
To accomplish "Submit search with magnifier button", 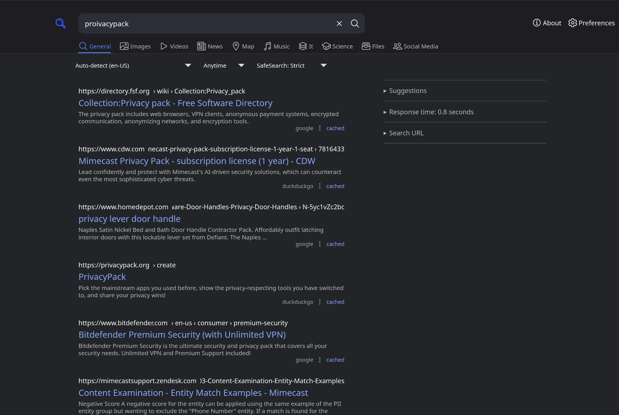I will (x=355, y=24).
